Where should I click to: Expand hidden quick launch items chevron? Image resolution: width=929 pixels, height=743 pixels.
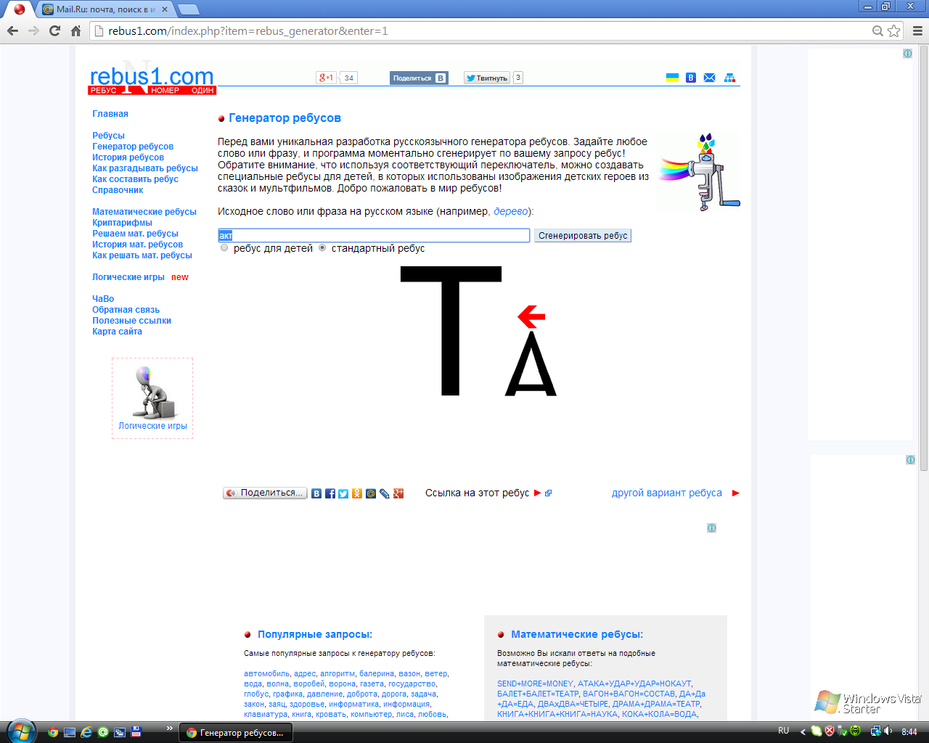coord(170,728)
